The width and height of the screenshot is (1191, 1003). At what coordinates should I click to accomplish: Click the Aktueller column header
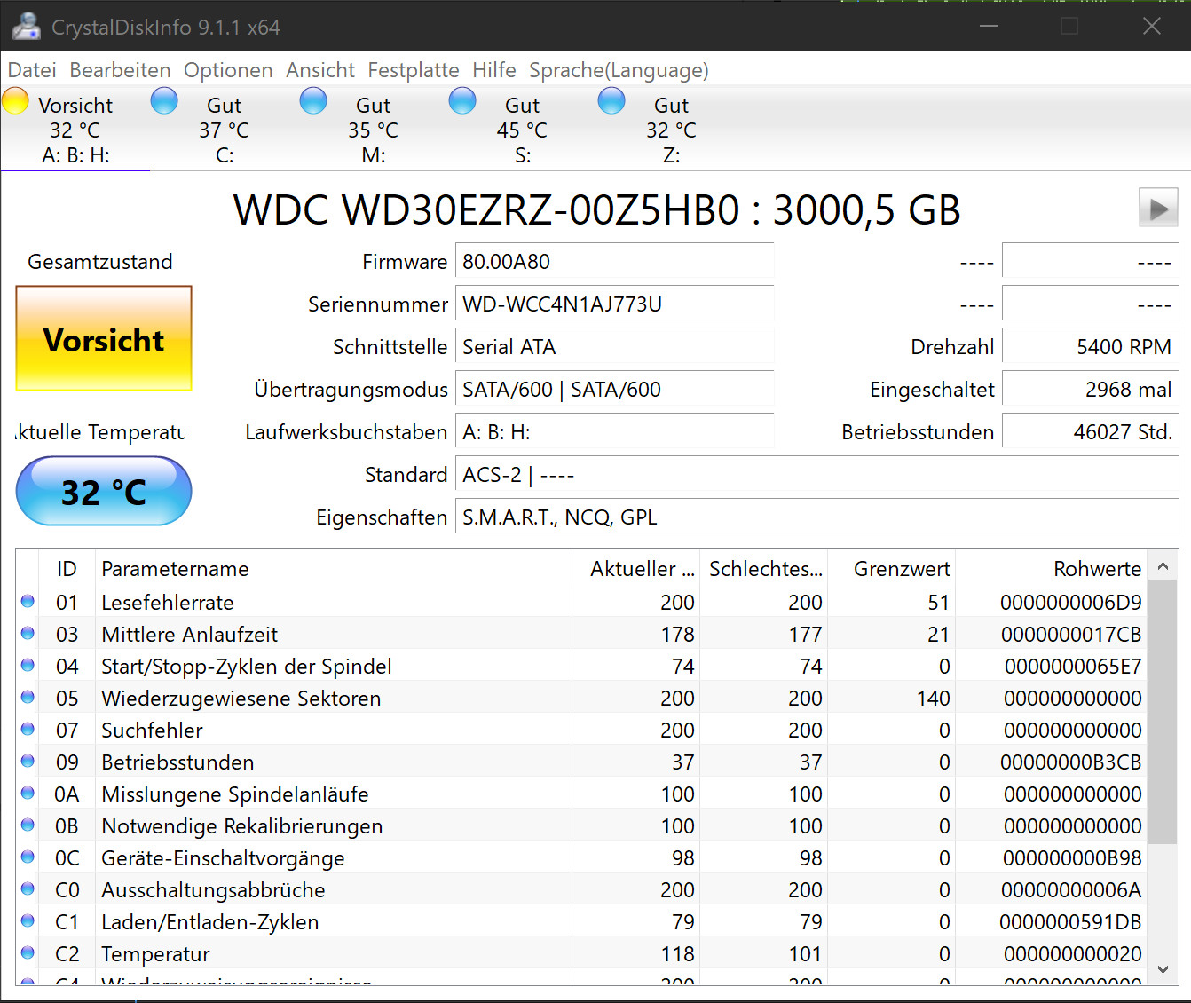(636, 569)
